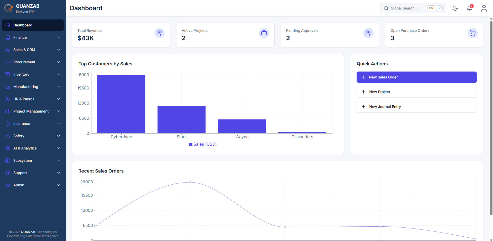Image resolution: width=493 pixels, height=241 pixels.
Task: Open user profile icon
Action: point(484,8)
